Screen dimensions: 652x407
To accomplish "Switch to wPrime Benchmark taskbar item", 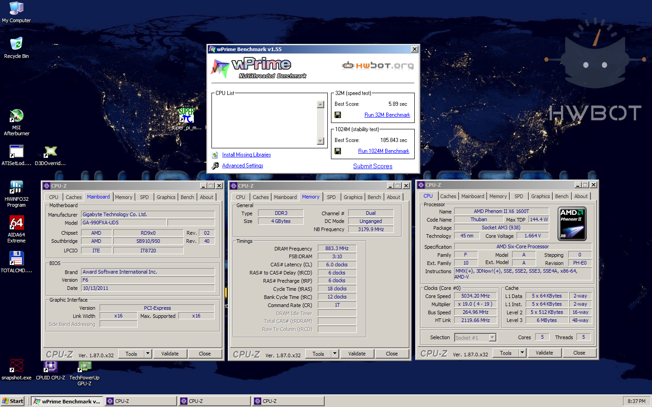I will click(x=67, y=401).
